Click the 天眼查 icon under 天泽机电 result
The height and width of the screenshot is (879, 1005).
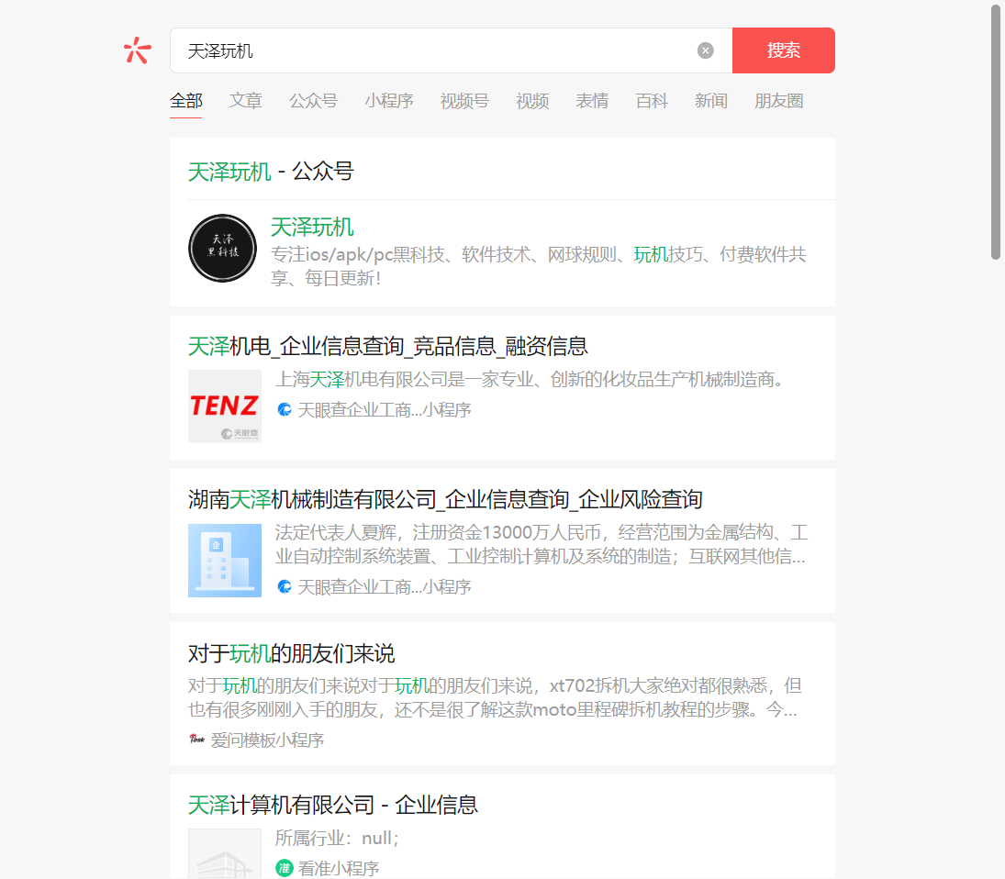(x=285, y=409)
